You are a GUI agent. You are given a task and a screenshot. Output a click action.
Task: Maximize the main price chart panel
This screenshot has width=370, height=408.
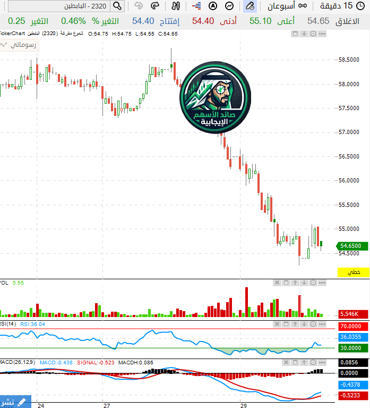[x=295, y=34]
